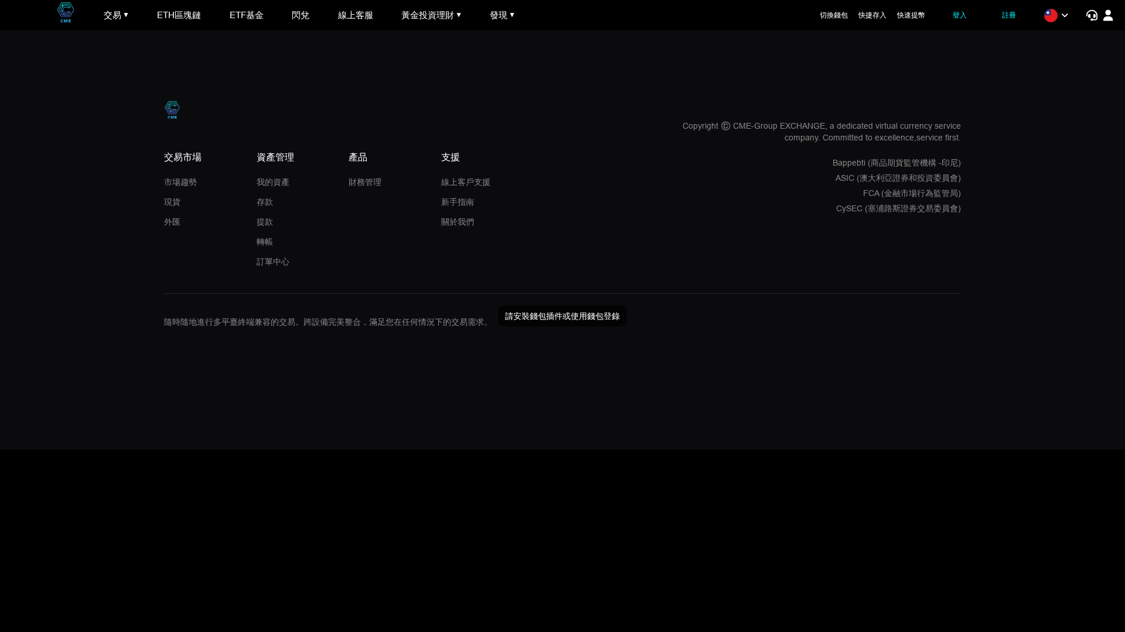Open the 市場趨勢 footer link
Viewport: 1125px width, 632px height.
pos(180,183)
